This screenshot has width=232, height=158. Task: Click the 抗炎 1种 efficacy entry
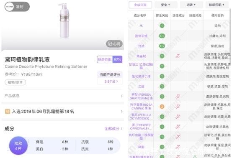pyautogui.click(x=97, y=149)
